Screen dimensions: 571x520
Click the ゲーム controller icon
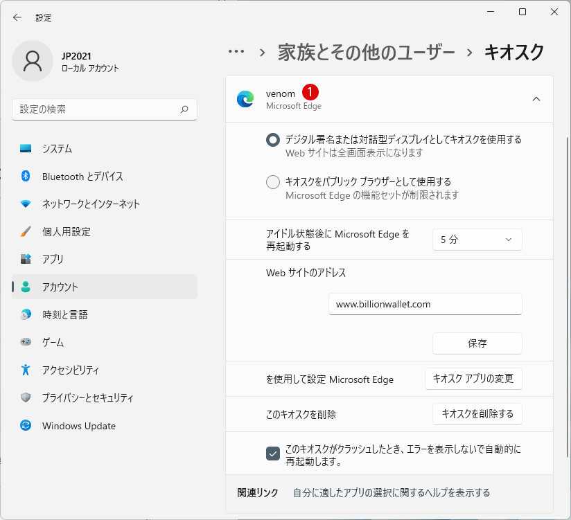click(x=26, y=342)
